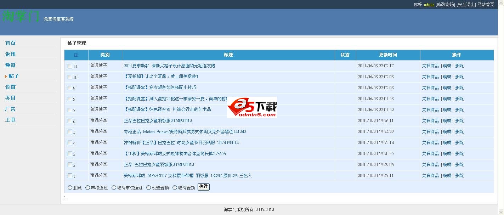Image resolution: width=504 pixels, height=215 pixels.
Task: Open post 【10秋】美特斯邦威女式
Action: coord(175,154)
